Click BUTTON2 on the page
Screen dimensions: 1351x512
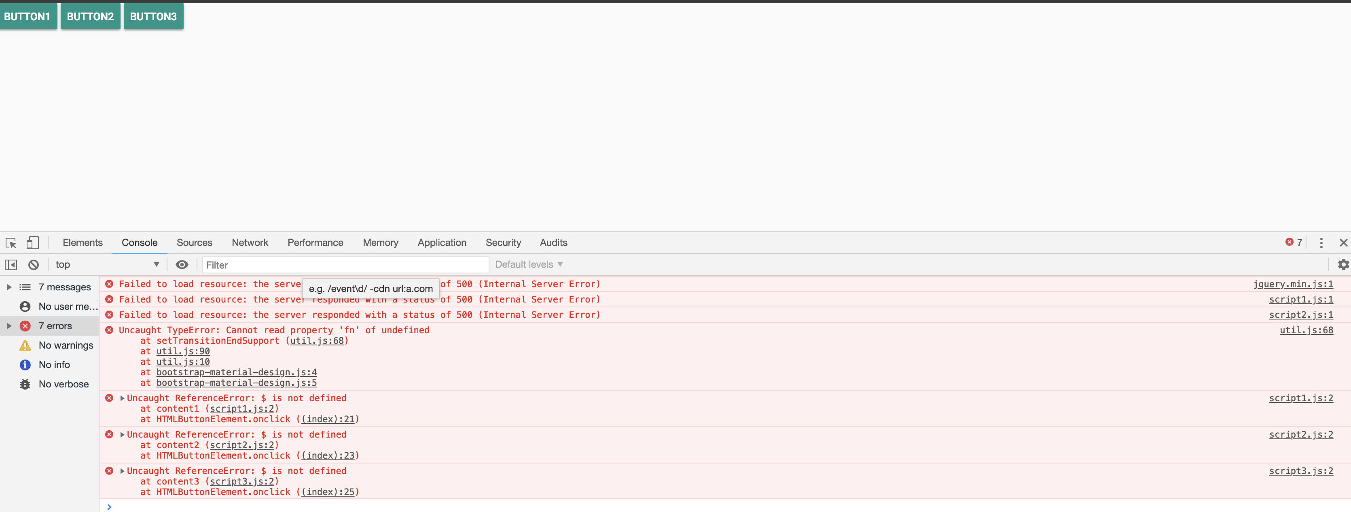(x=90, y=16)
